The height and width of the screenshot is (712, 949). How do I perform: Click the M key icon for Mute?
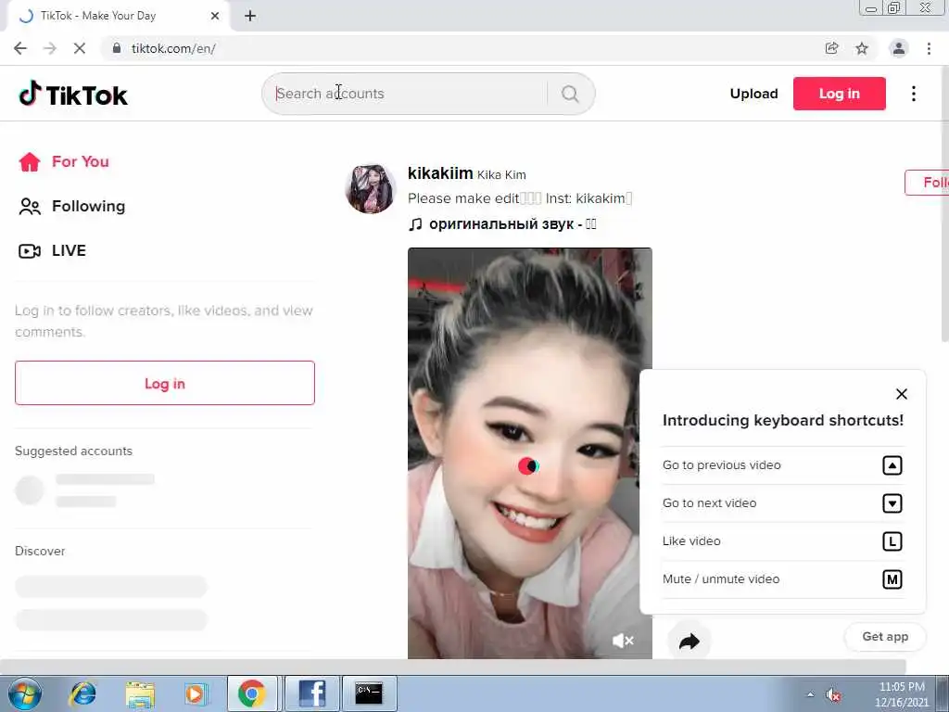pos(892,579)
